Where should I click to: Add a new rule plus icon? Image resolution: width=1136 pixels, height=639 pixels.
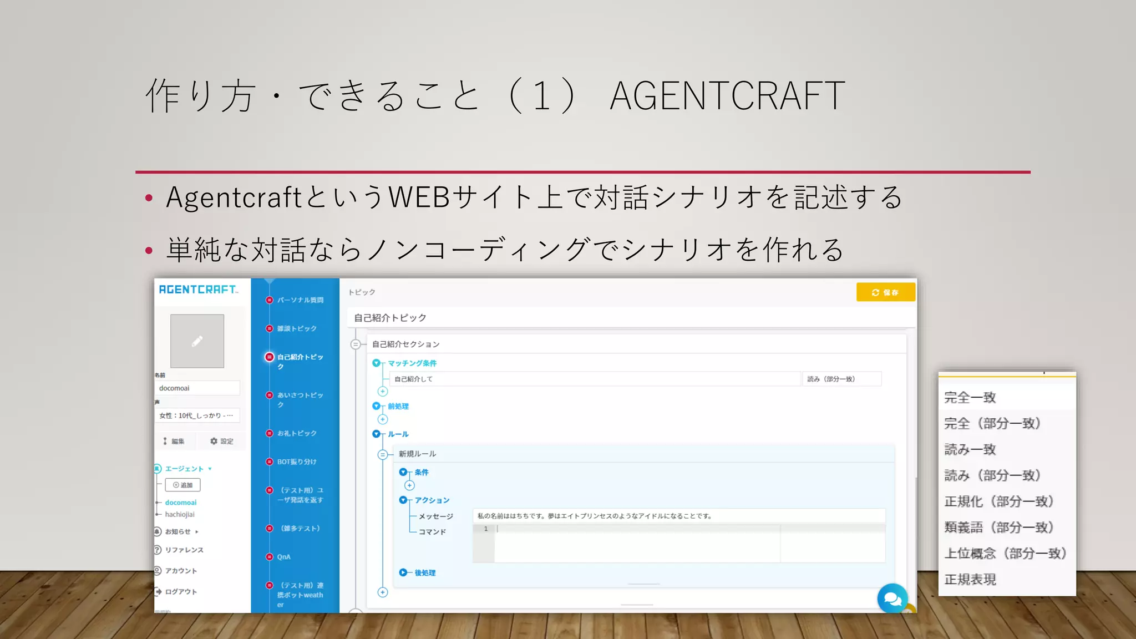(383, 592)
